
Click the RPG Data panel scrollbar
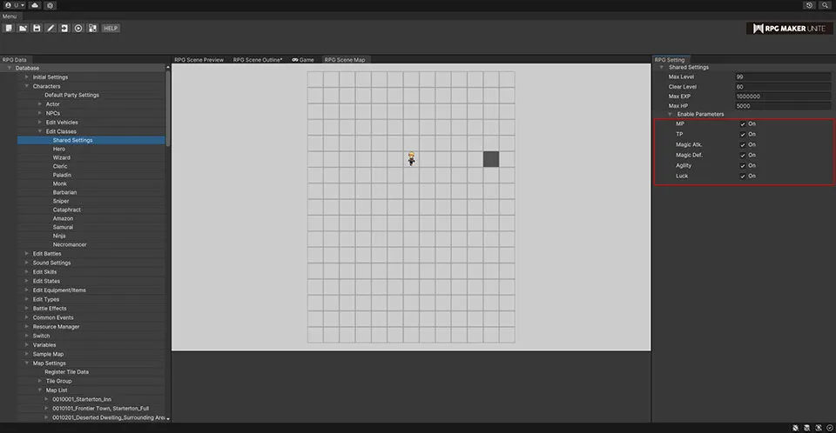click(x=168, y=104)
